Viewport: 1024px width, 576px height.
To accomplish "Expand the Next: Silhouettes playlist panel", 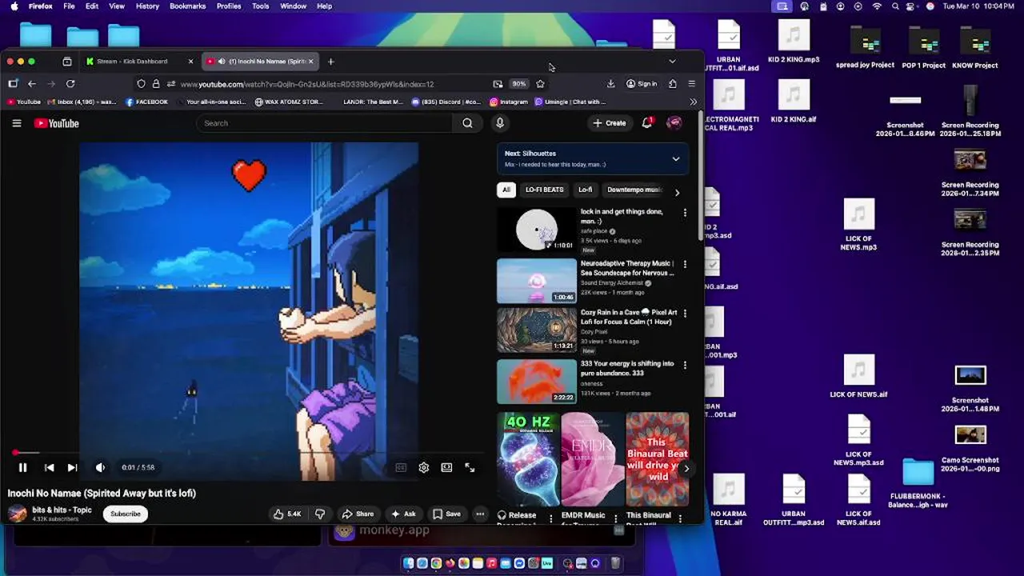I will [x=676, y=158].
